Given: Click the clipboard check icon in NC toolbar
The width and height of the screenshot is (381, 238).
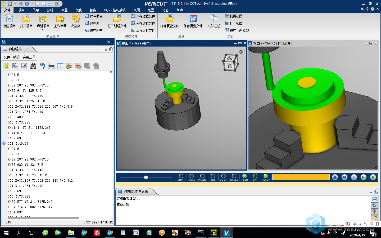Looking at the screenshot, I should (x=6, y=66).
